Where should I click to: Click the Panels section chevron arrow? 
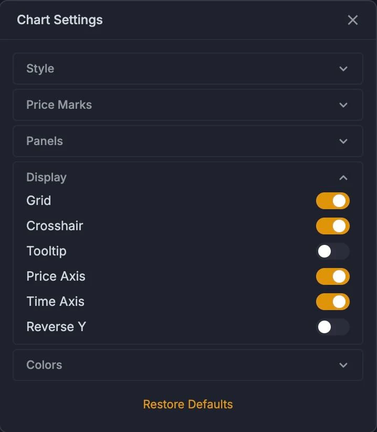(x=343, y=141)
